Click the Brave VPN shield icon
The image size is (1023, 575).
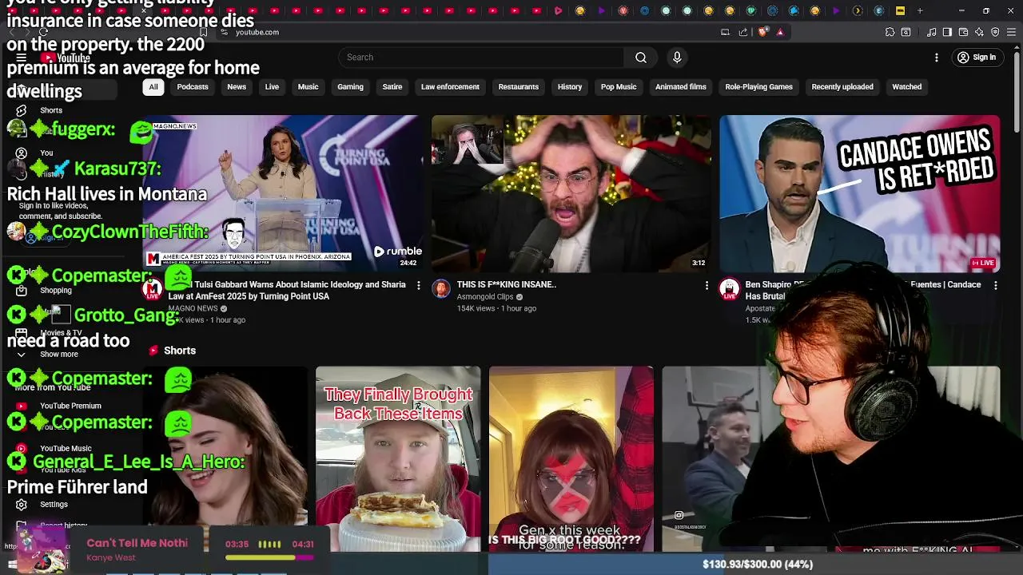tap(995, 32)
